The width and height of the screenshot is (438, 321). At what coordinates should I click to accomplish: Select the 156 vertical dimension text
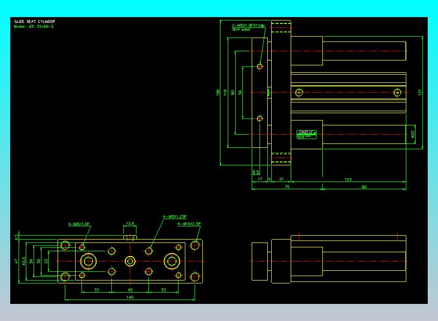218,93
